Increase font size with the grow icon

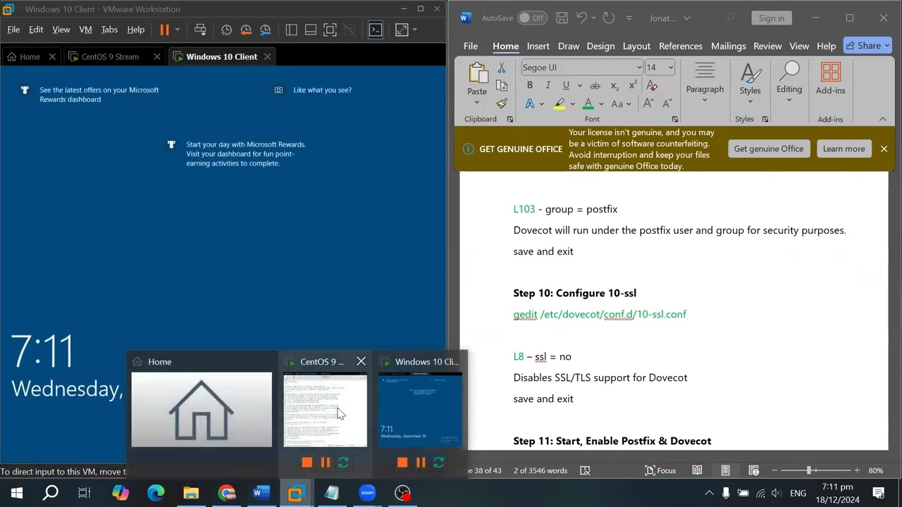[x=648, y=104]
